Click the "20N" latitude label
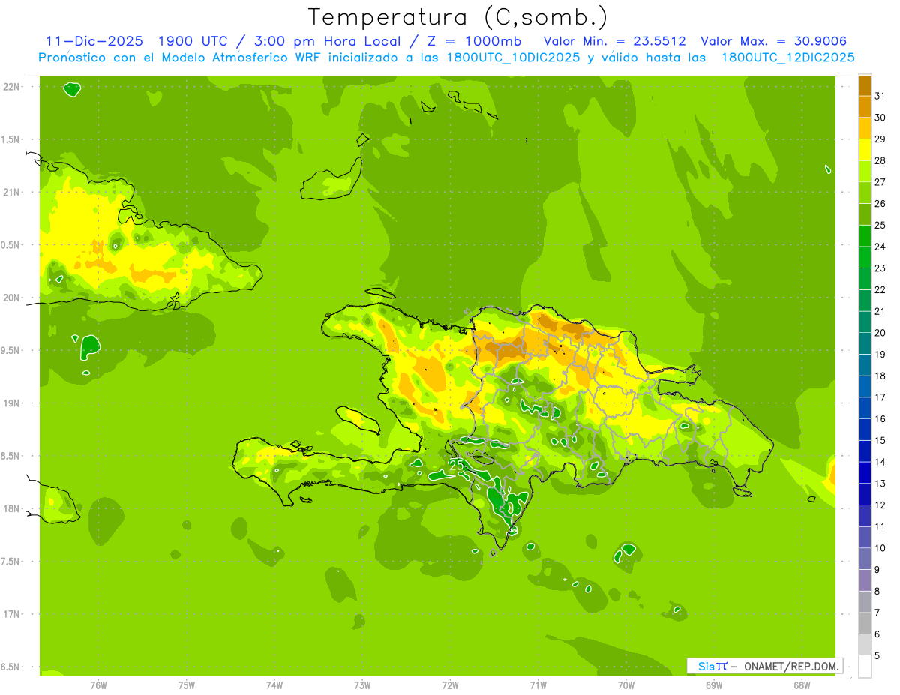This screenshot has width=900, height=695. coord(12,298)
